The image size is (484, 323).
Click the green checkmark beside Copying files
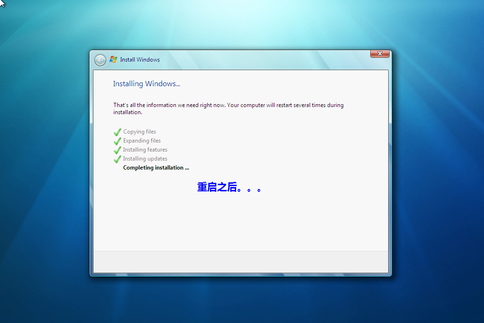click(117, 132)
